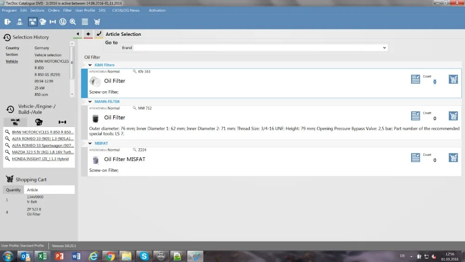Open article details list for KN-163
The width and height of the screenshot is (465, 262).
(415, 79)
